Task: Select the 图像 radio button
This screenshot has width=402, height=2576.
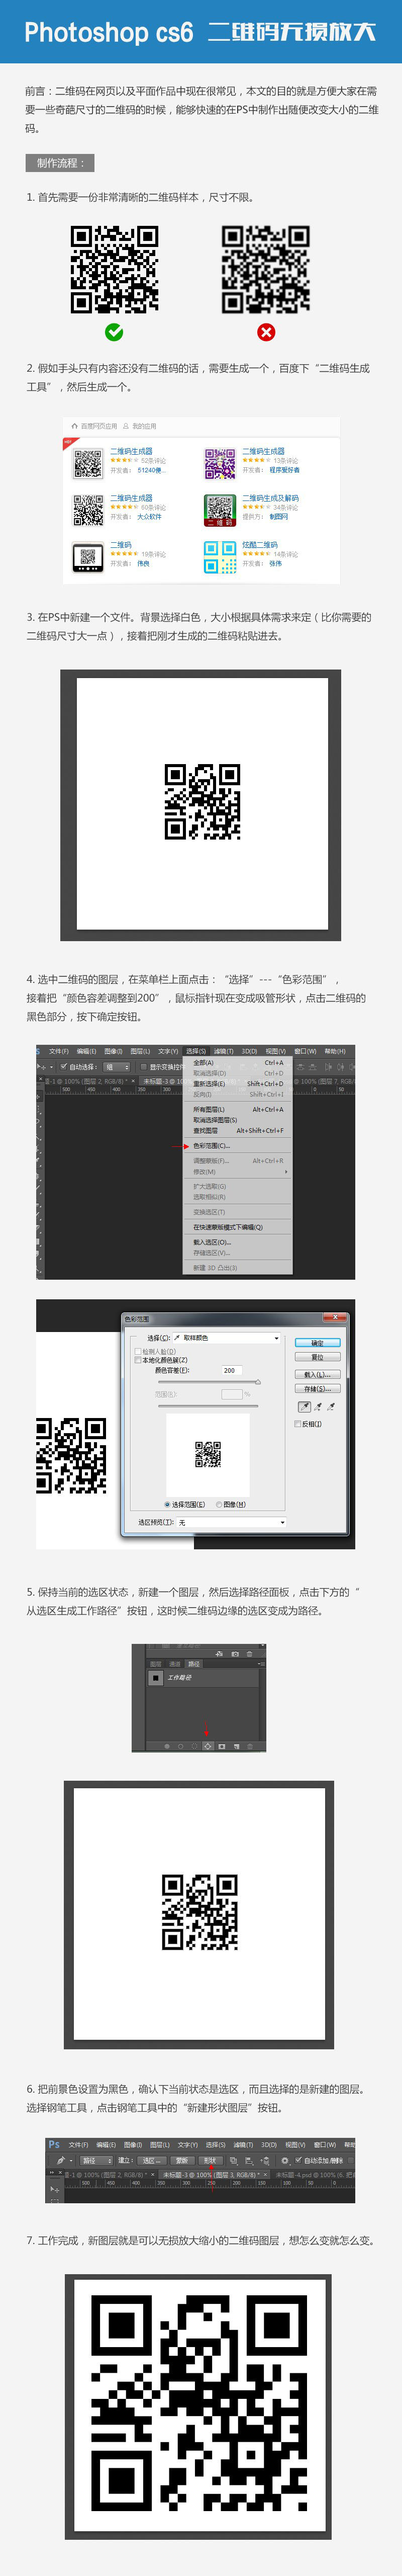Action: (219, 1504)
